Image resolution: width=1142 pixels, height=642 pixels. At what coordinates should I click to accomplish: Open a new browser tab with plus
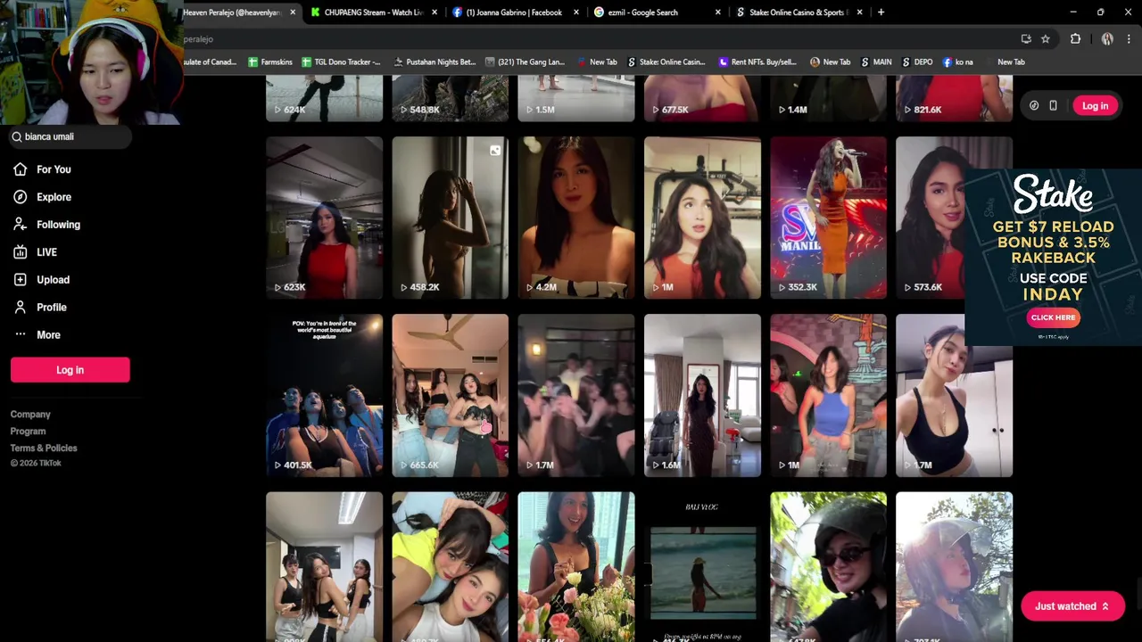coord(881,12)
